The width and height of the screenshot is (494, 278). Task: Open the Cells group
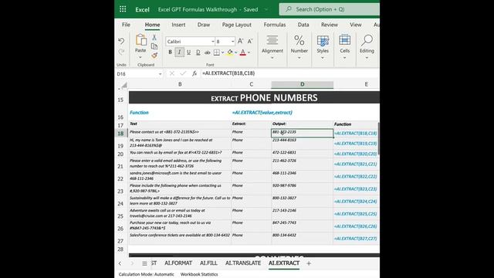345,47
